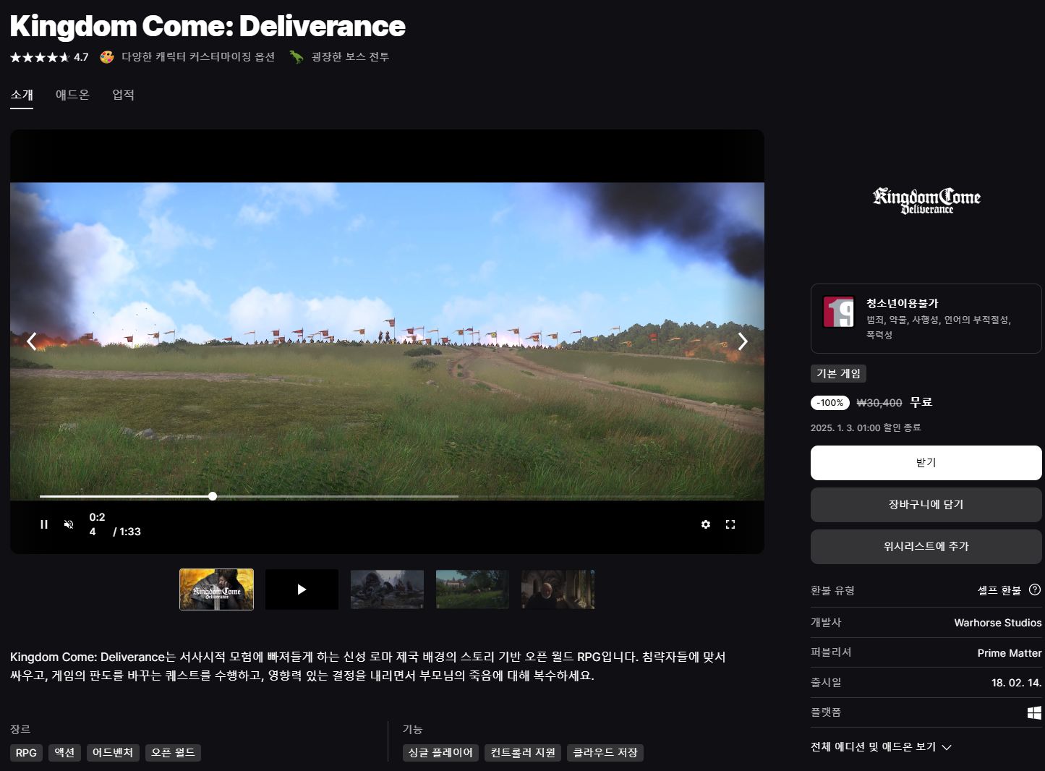Click the 18. 02. 14. release date
This screenshot has width=1045, height=771.
click(x=1016, y=683)
